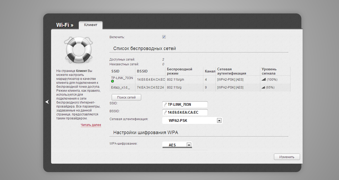This screenshot has height=180, width=339.
Task: Click the 65% signal strength icon
Action: [263, 87]
